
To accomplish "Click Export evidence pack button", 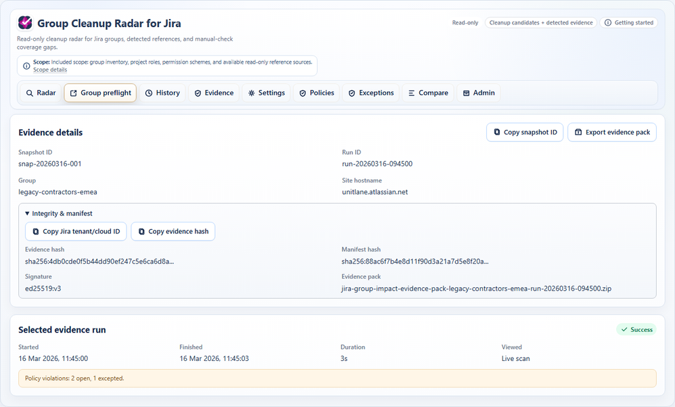I will click(611, 132).
